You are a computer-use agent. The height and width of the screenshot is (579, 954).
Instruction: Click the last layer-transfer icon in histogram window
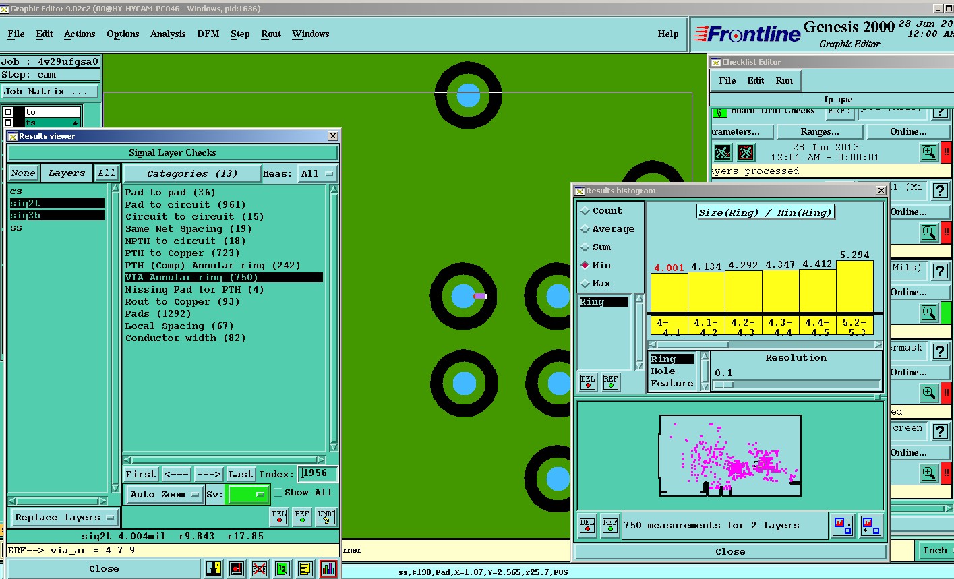(x=870, y=526)
